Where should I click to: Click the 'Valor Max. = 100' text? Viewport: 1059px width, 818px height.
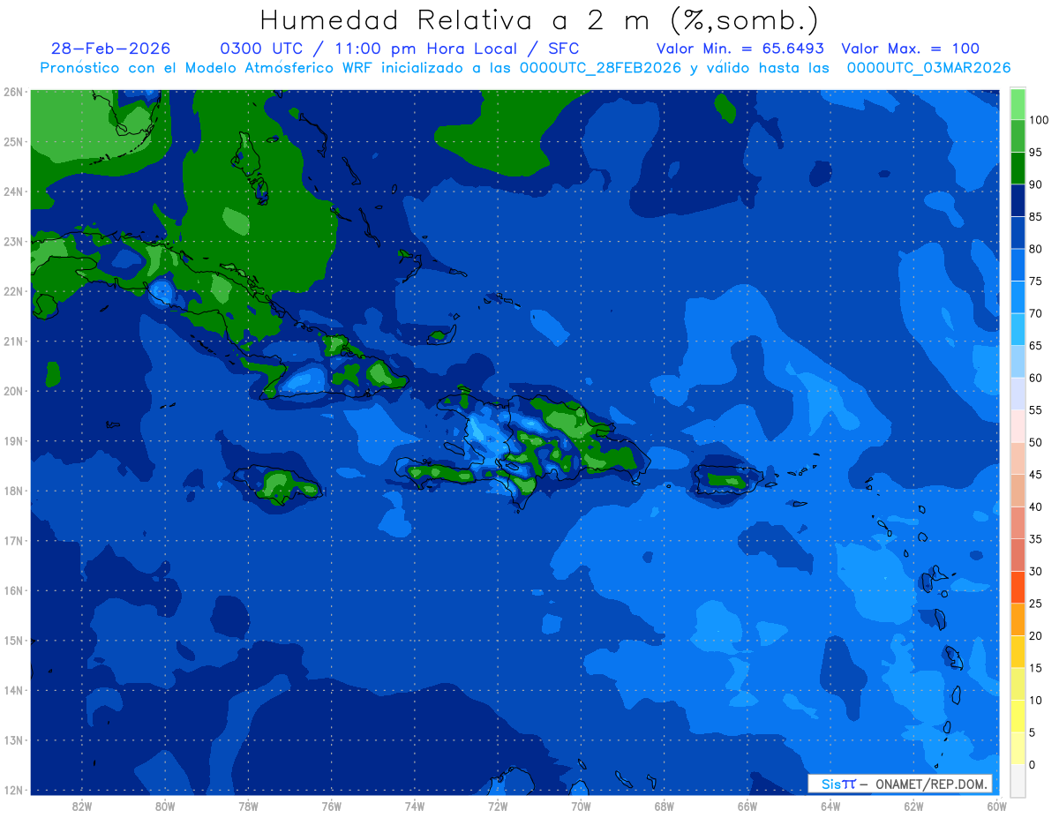(x=910, y=49)
